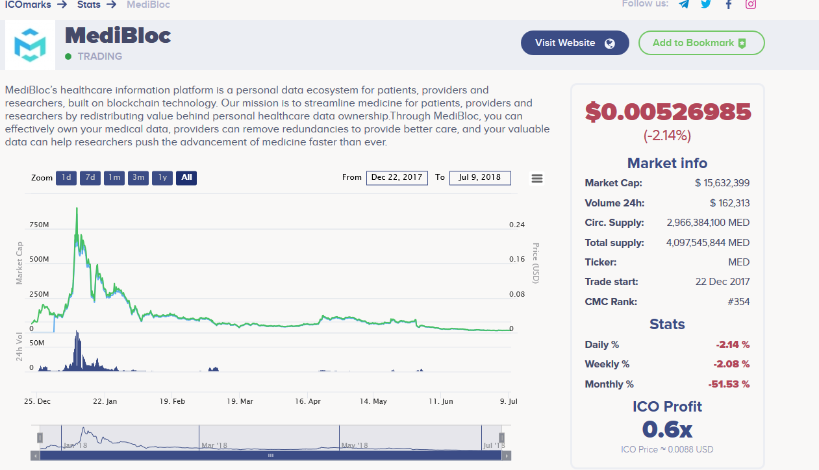Viewport: 819px width, 470px height.
Task: Click the Add to Bookmark button
Action: point(701,43)
